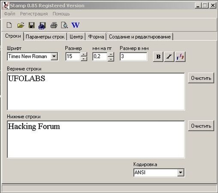
Task: Save with the floppy disk icon
Action: click(32, 25)
